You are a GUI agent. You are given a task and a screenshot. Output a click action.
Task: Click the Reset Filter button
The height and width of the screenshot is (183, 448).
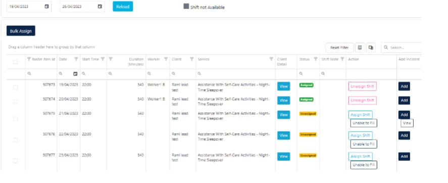coord(339,48)
